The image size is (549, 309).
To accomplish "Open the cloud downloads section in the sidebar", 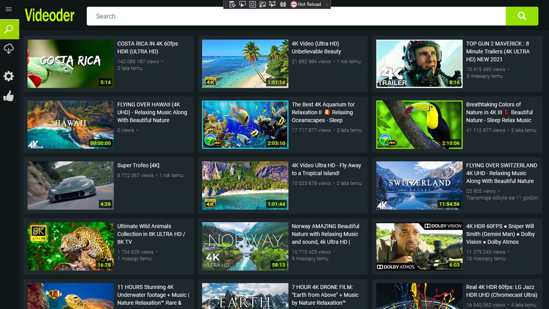I will pyautogui.click(x=9, y=48).
